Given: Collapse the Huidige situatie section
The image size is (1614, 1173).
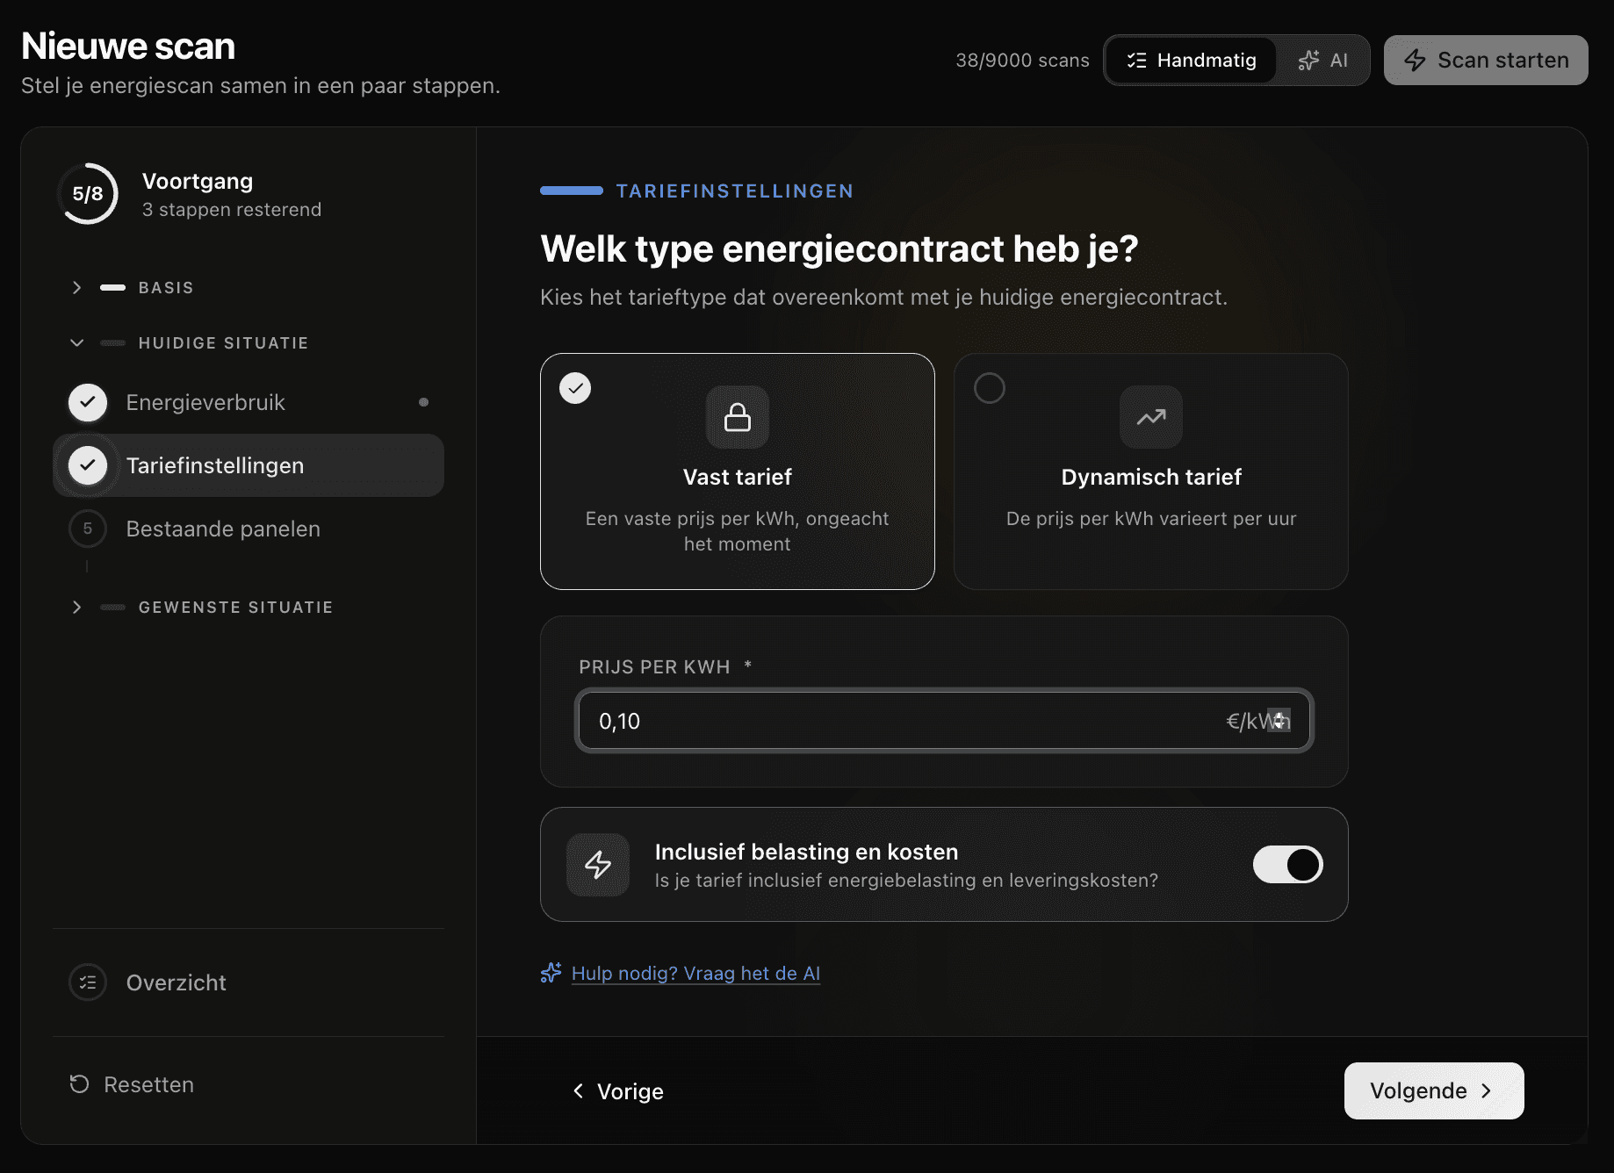Looking at the screenshot, I should pos(77,343).
